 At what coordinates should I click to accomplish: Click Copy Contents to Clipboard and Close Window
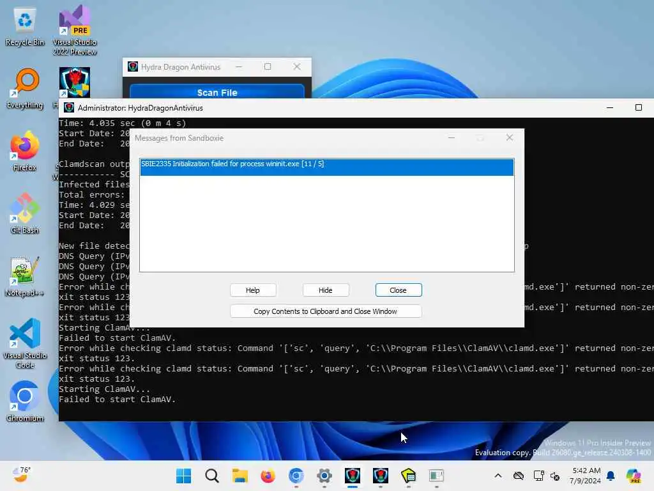point(326,311)
